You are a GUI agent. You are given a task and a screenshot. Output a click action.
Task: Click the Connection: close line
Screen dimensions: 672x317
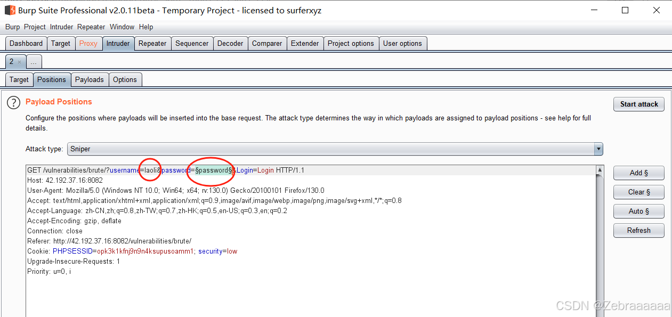(x=55, y=231)
